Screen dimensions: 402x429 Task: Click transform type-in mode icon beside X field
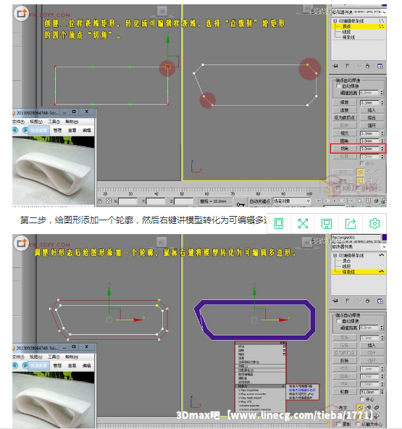click(109, 201)
